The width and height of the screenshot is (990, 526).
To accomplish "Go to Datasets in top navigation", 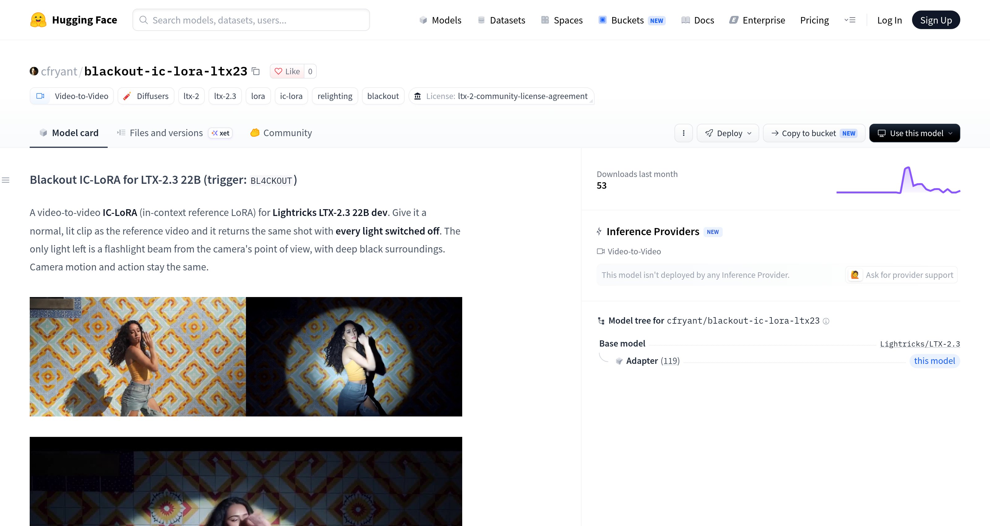I will pos(501,20).
